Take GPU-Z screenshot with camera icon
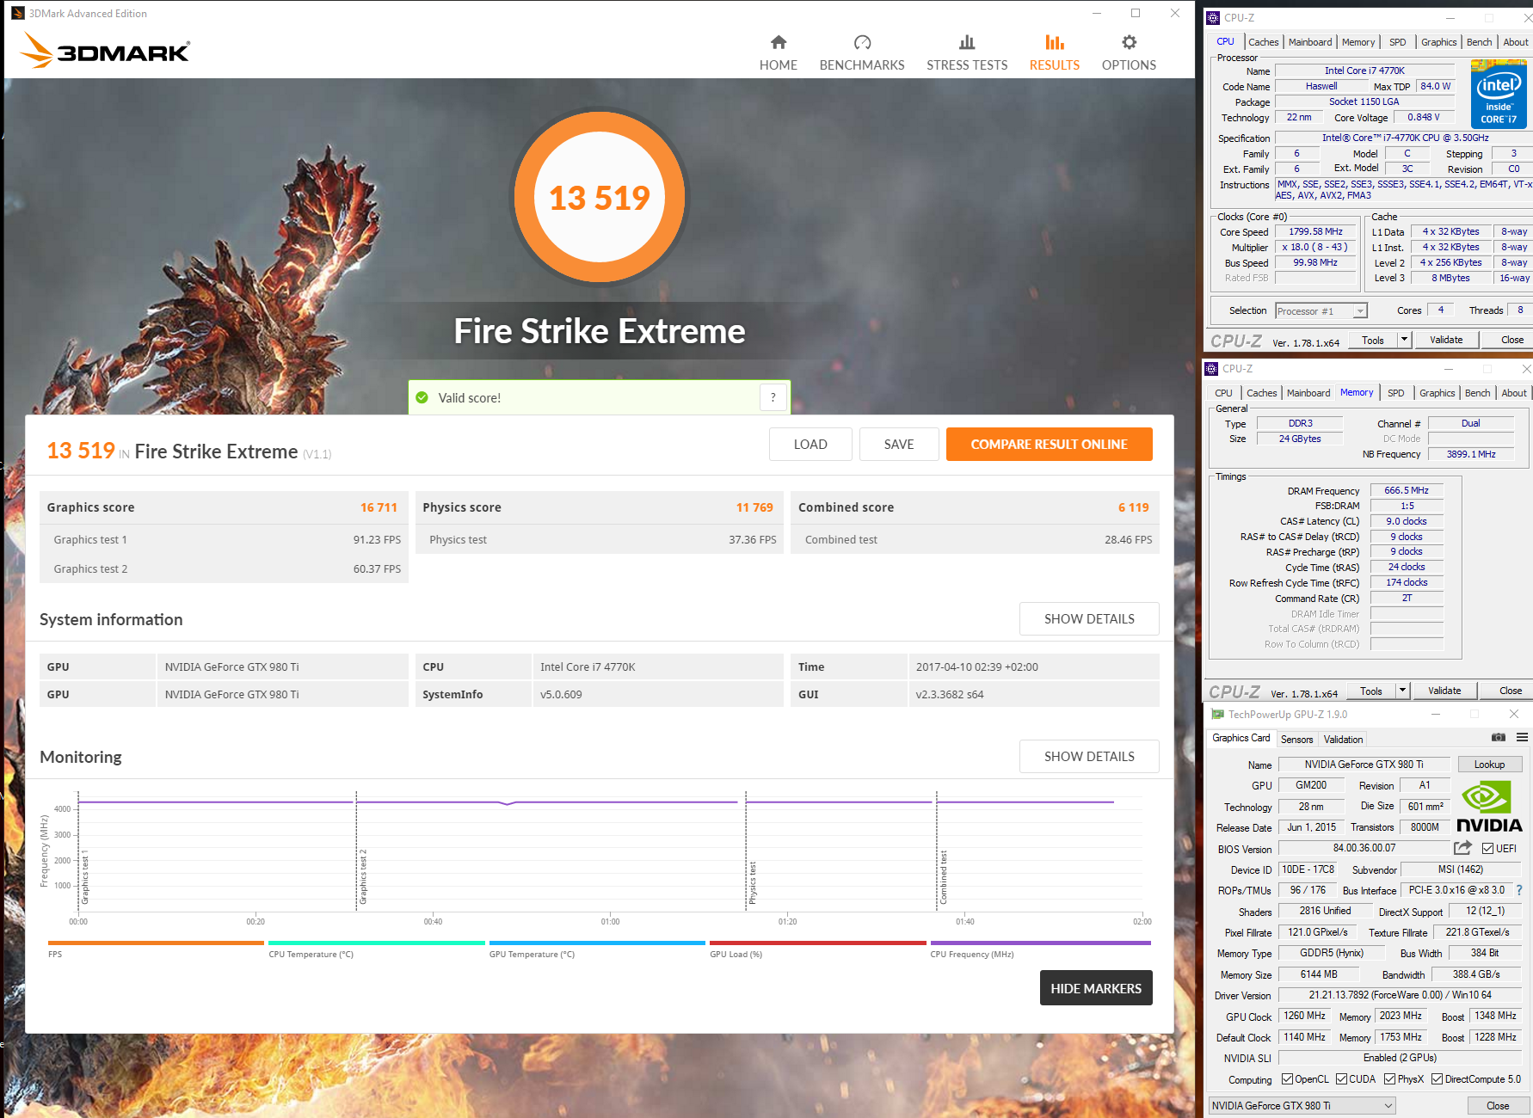This screenshot has width=1533, height=1118. pyautogui.click(x=1498, y=738)
